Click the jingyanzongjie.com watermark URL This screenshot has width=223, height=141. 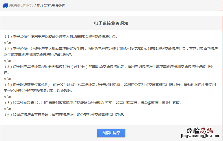click(x=200, y=136)
